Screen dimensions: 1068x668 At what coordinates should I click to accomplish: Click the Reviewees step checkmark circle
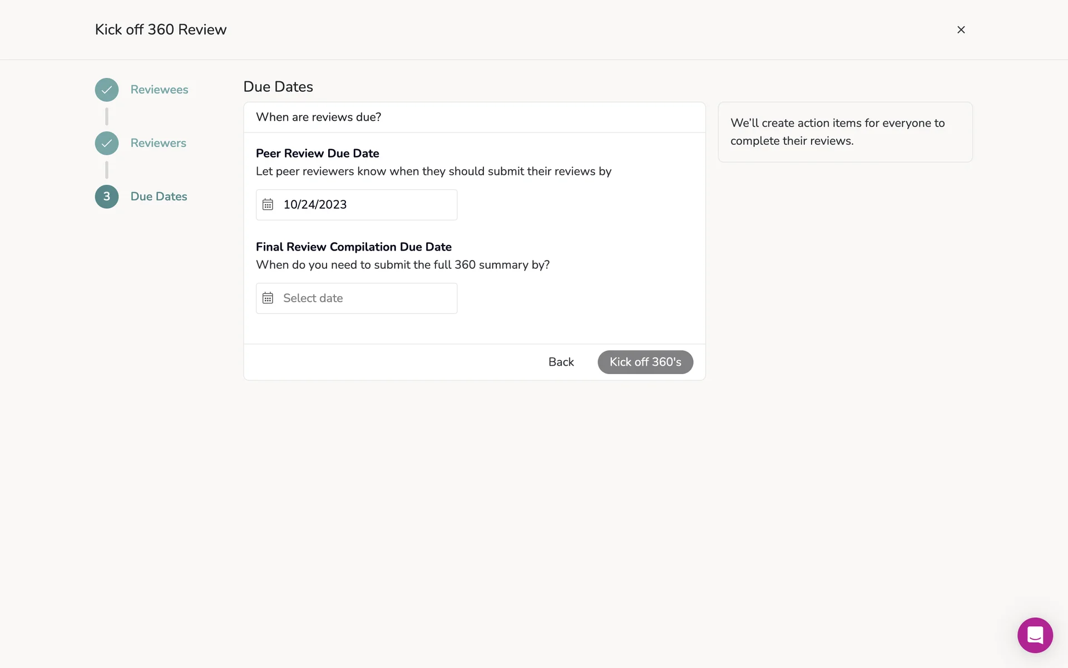[x=107, y=90]
